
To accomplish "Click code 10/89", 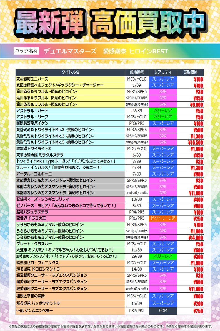I will (137, 199).
